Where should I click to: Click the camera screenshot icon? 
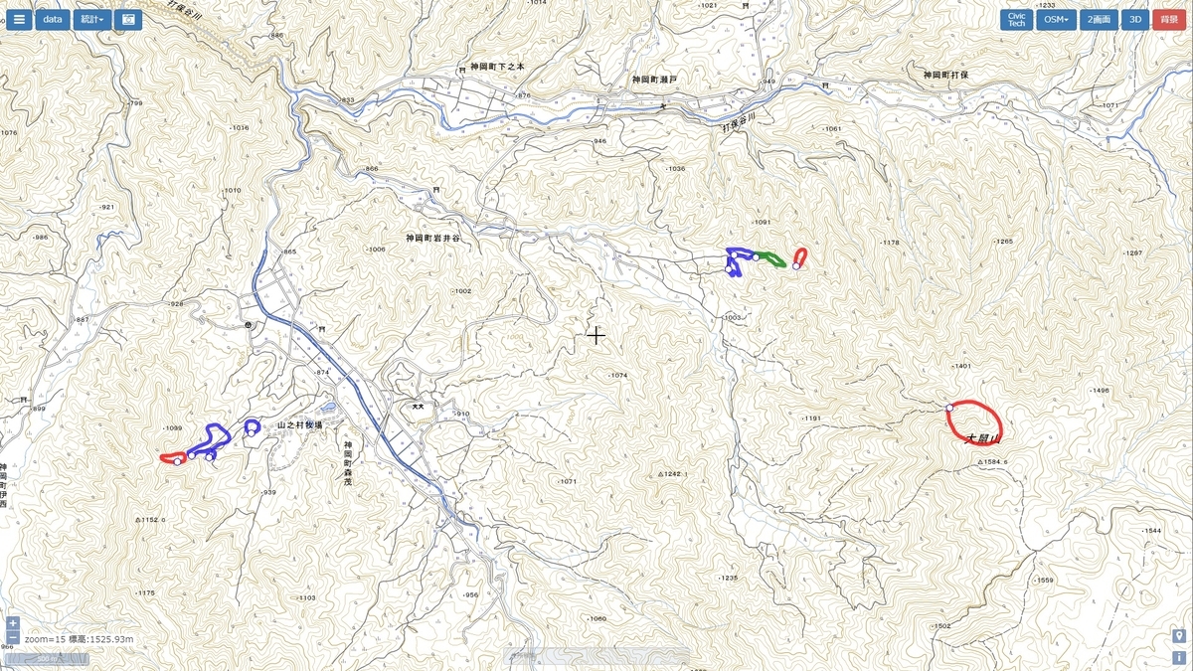click(127, 19)
